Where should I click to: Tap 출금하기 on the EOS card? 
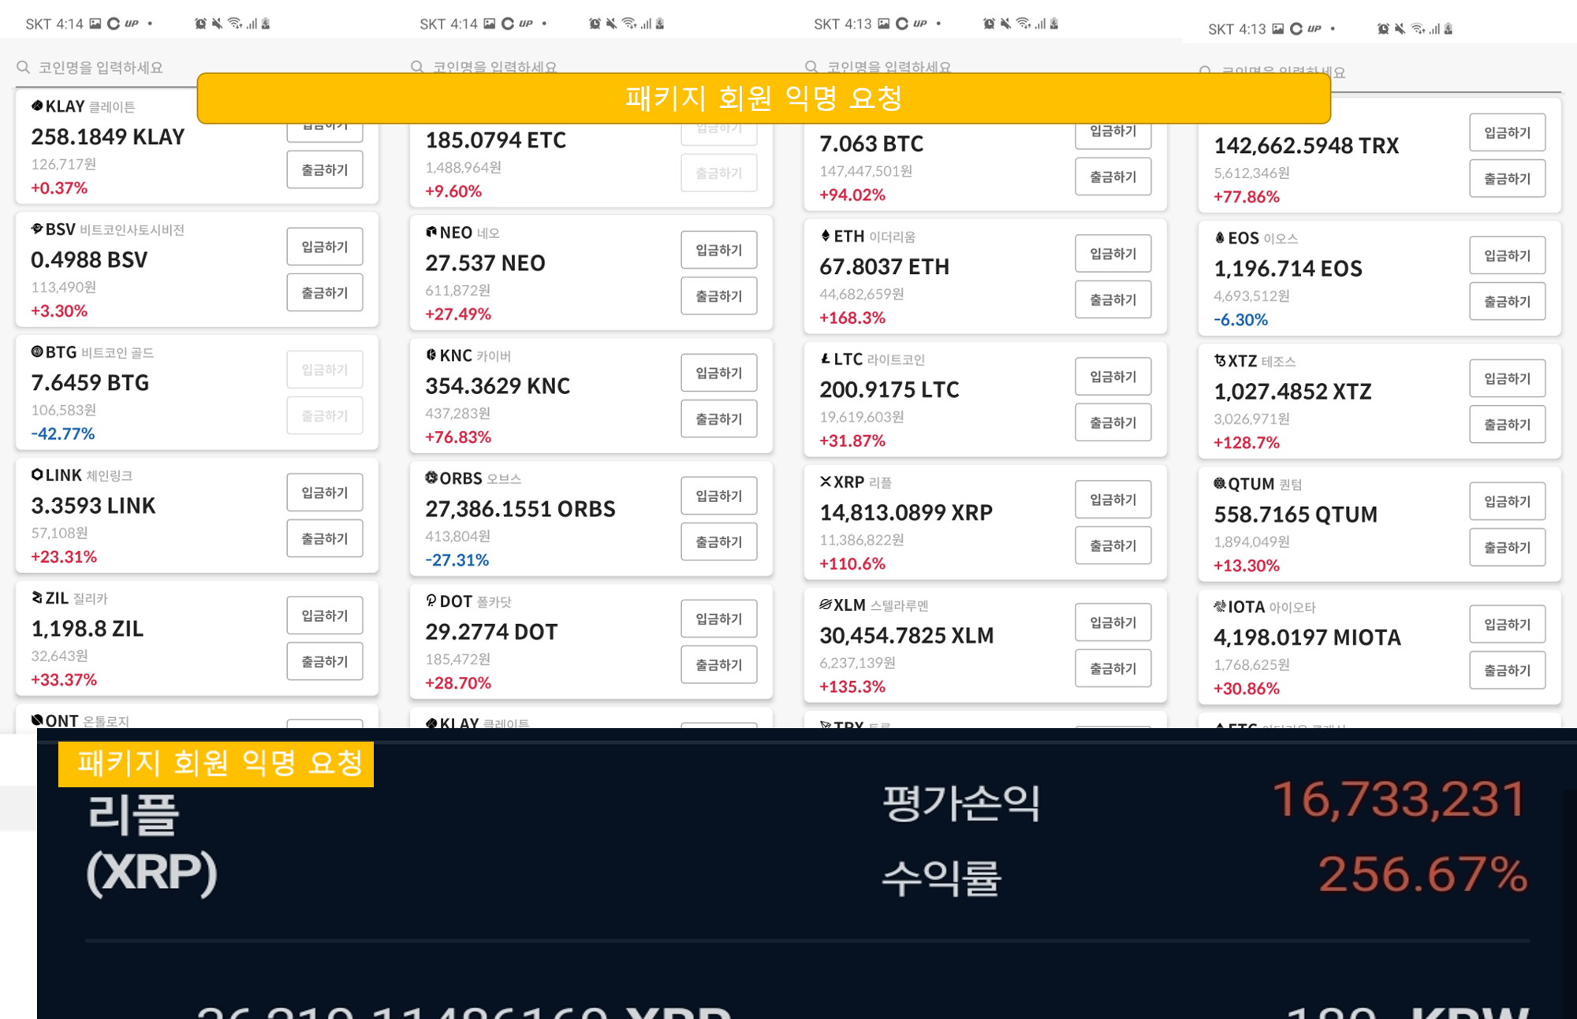point(1508,301)
